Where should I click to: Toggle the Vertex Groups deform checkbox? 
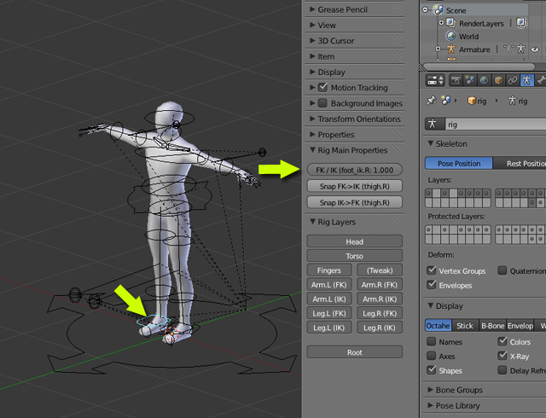432,270
